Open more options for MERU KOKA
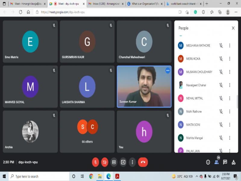This screenshot has width=241, height=181. [230, 59]
